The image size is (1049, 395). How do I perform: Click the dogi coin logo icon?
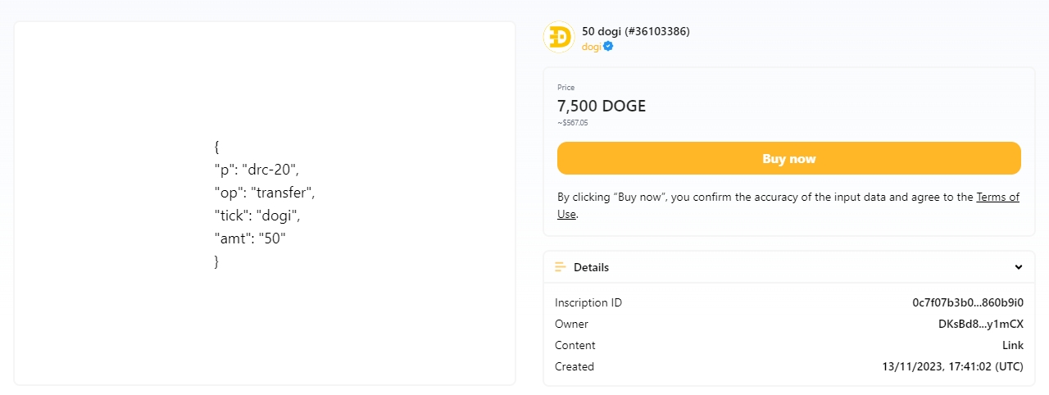click(559, 38)
